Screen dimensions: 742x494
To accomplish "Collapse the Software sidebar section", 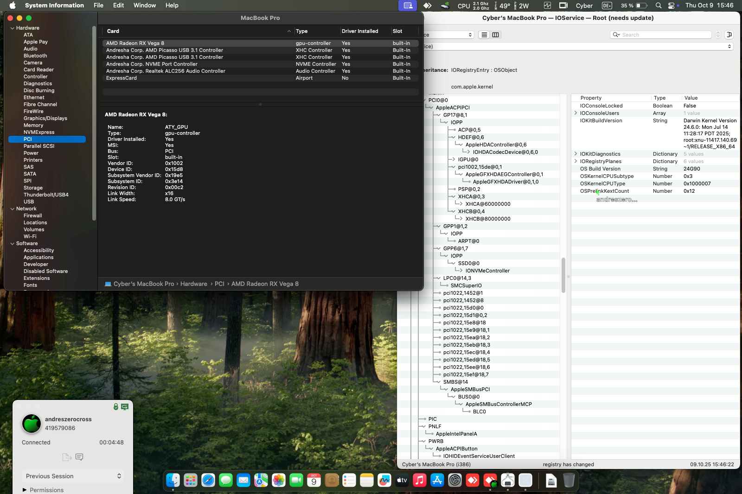I will pyautogui.click(x=12, y=243).
